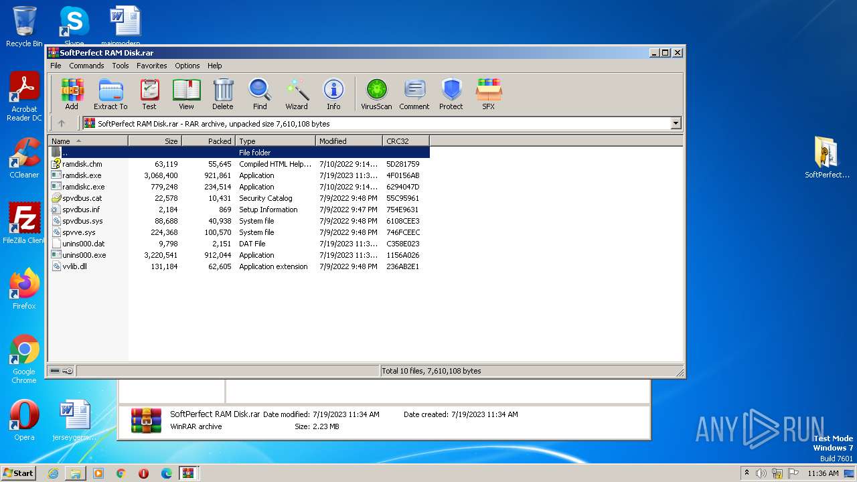This screenshot has height=482, width=857.
Task: Run the Test archive tool
Action: (149, 94)
